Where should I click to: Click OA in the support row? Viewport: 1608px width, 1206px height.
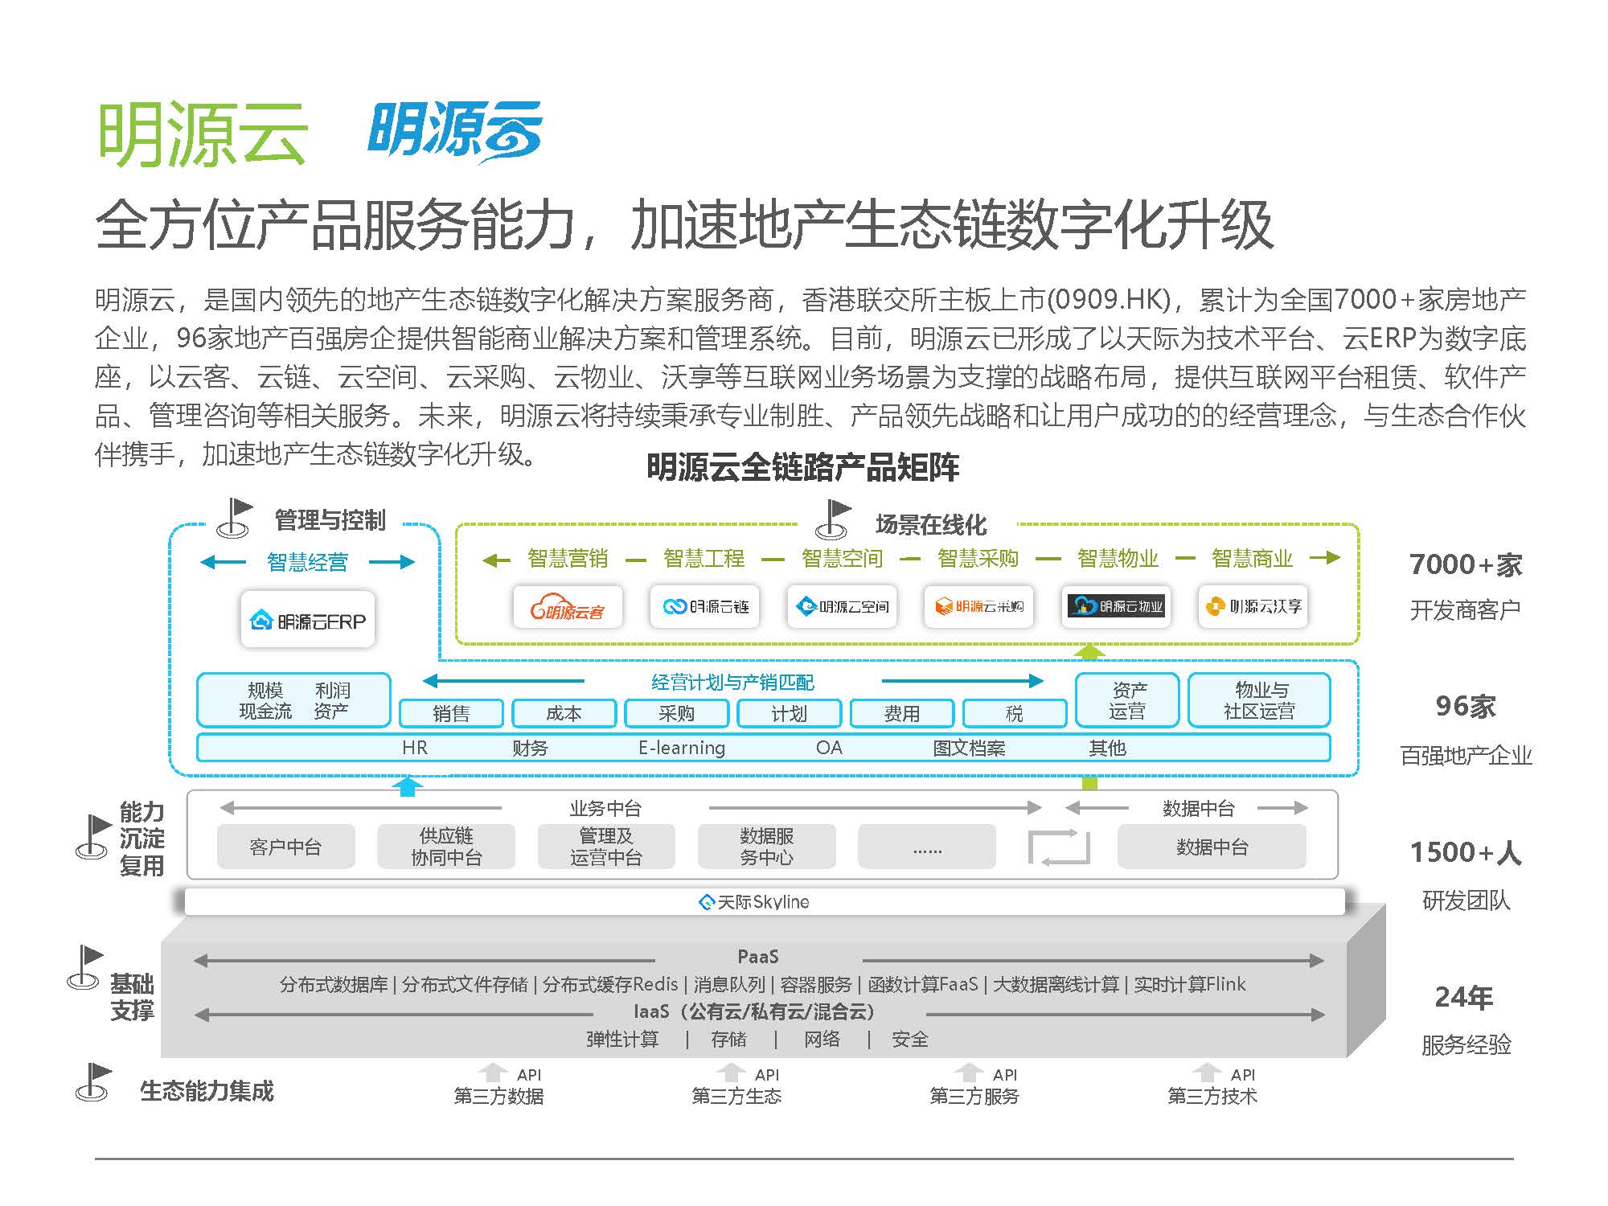tap(829, 748)
